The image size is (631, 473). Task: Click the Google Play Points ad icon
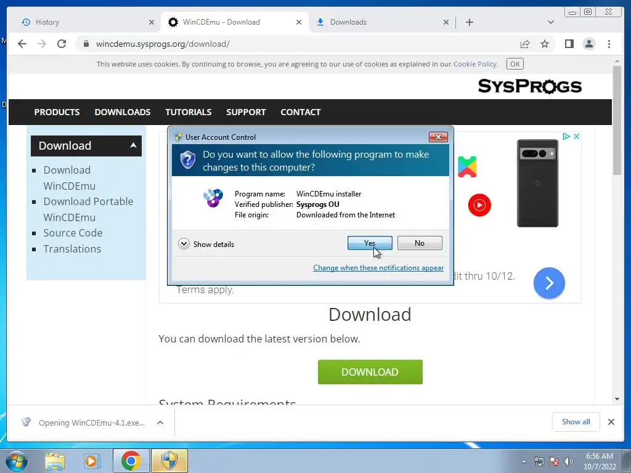tap(467, 166)
